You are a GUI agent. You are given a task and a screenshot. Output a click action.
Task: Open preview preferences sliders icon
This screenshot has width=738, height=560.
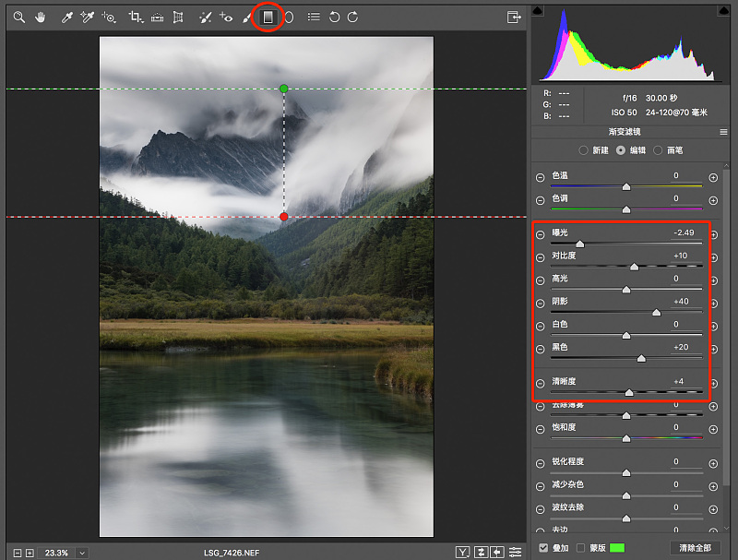pyautogui.click(x=516, y=553)
